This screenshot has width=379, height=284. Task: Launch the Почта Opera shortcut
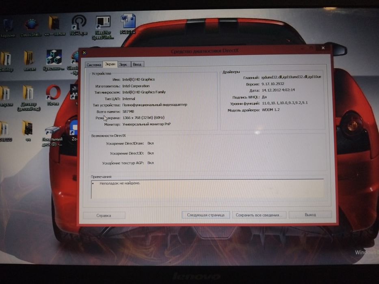pos(53,95)
